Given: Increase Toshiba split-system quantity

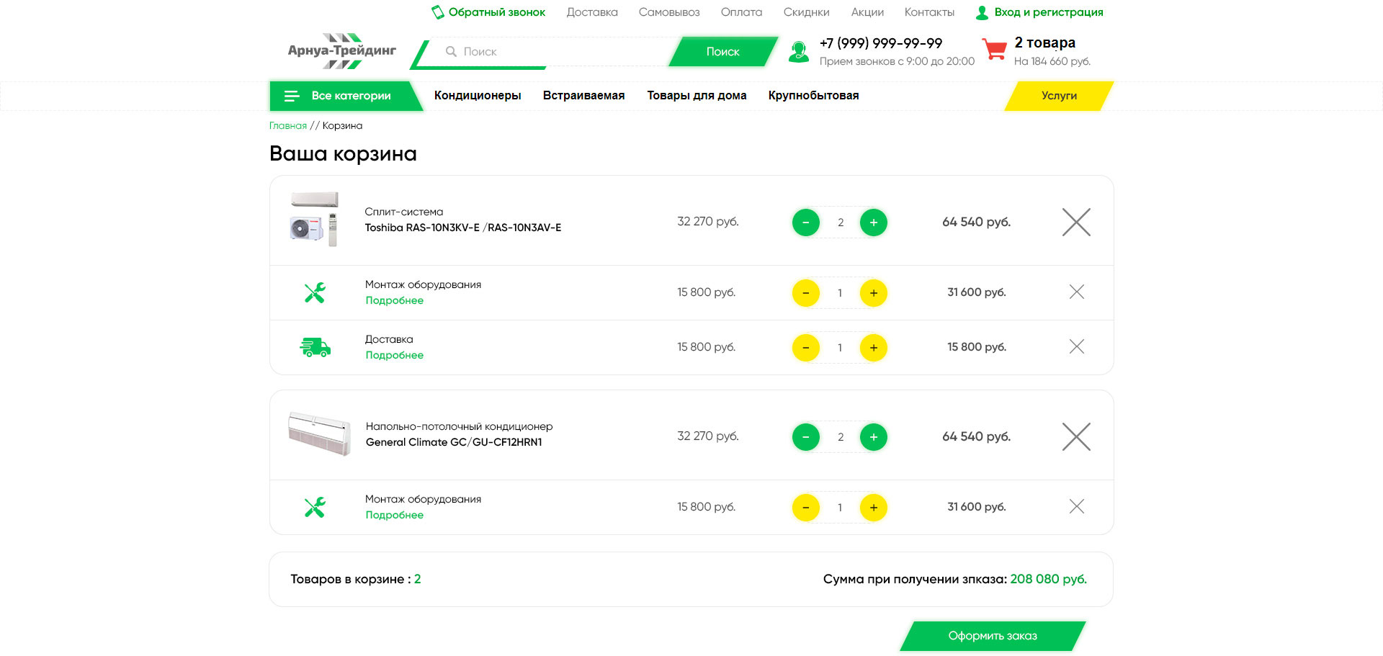Looking at the screenshot, I should click(x=873, y=223).
